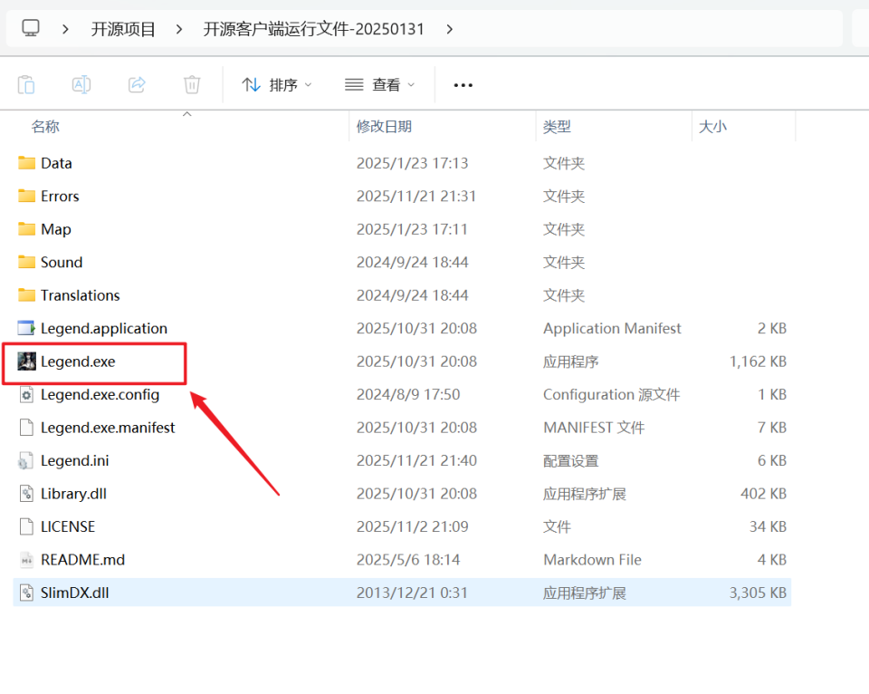Expand chevron after 开源客户端运行文件-20250131 breadcrumb
Screen dimensions: 869x694
(x=450, y=29)
